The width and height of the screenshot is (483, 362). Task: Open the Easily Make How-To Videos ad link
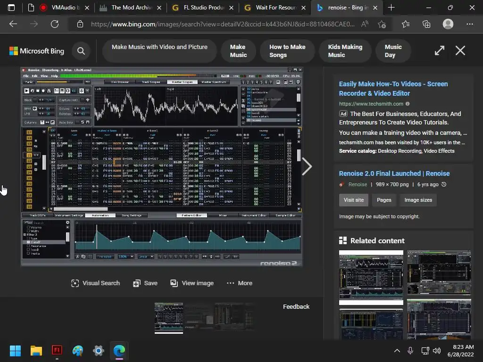click(393, 89)
